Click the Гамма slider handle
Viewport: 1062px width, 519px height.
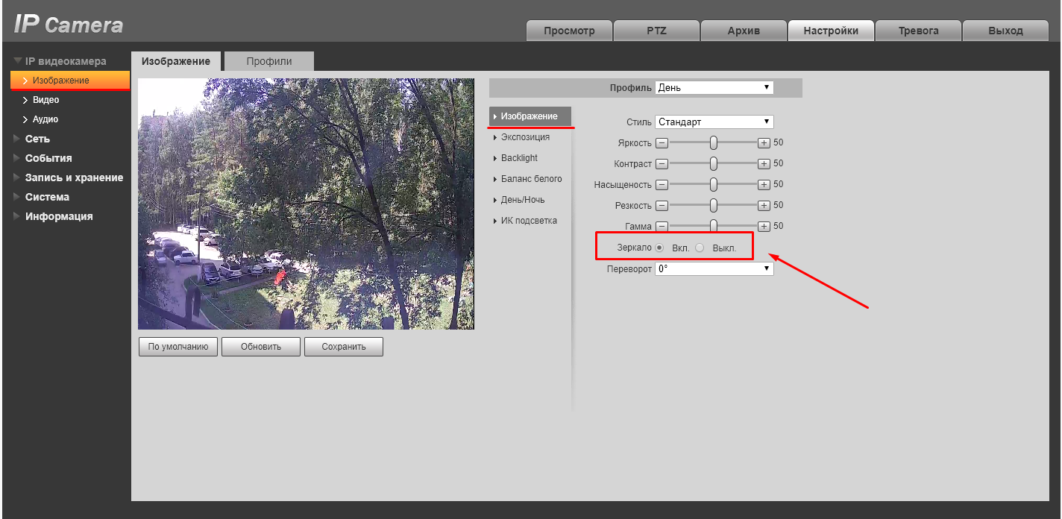714,226
